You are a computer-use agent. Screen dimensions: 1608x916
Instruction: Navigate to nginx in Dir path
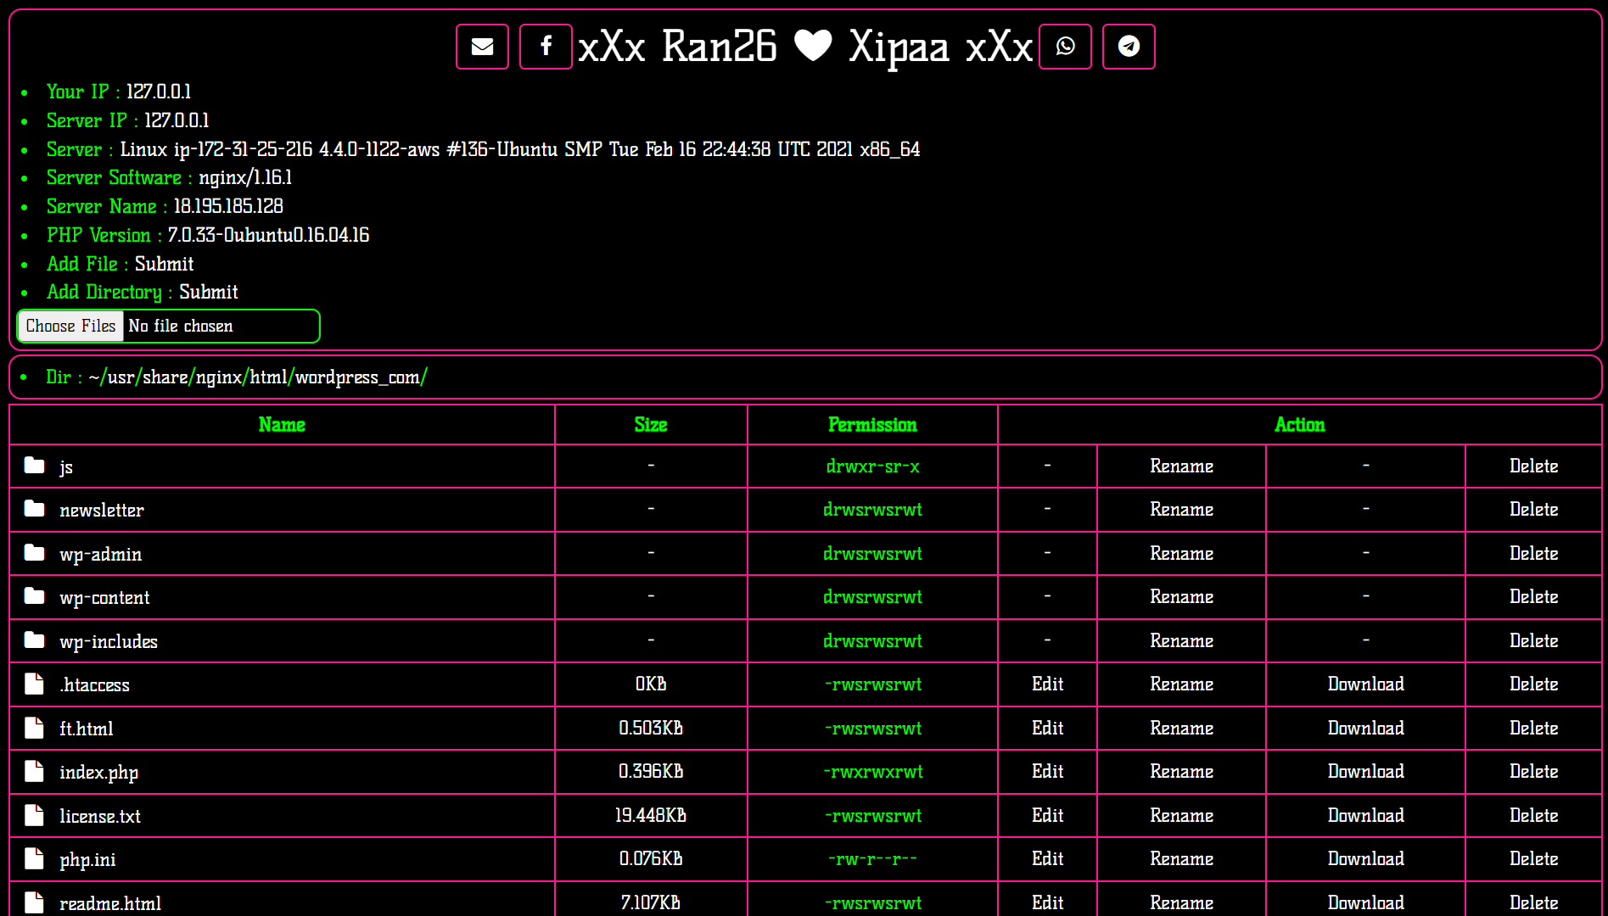(x=219, y=378)
